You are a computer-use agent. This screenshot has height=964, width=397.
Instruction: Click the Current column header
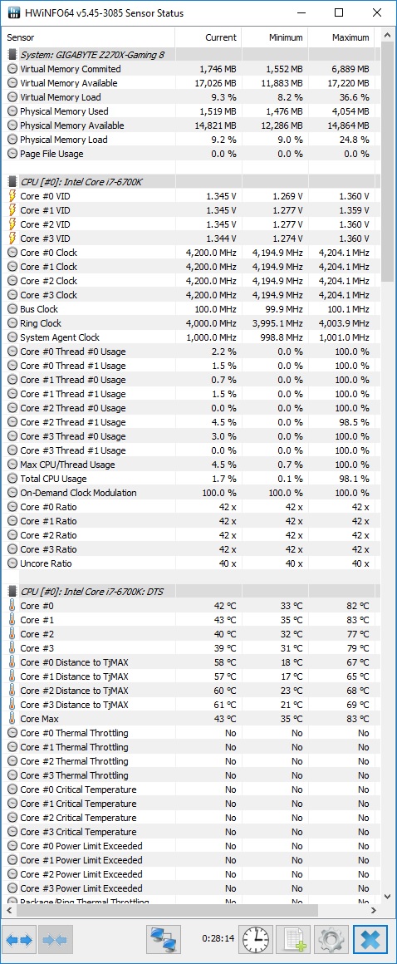[208, 37]
